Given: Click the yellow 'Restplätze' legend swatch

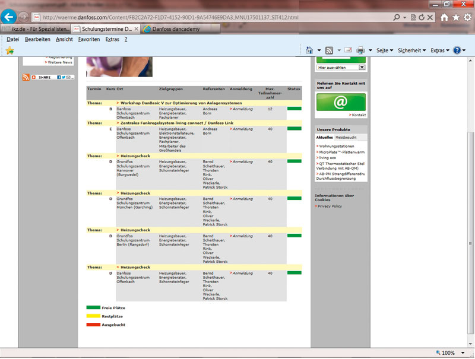Looking at the screenshot, I should click(93, 316).
